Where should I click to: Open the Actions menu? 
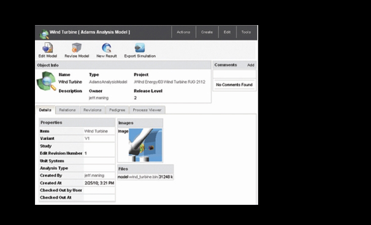tap(183, 32)
